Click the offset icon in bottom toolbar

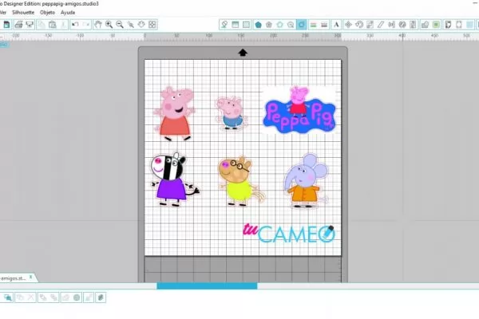tap(77, 297)
